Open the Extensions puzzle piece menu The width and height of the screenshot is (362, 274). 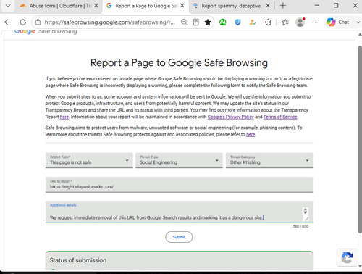click(x=268, y=22)
